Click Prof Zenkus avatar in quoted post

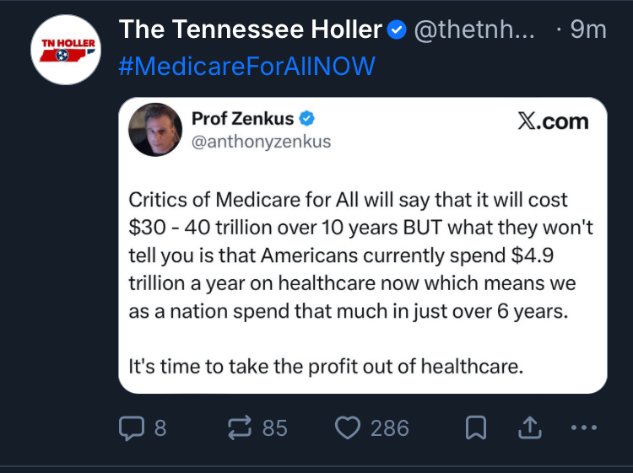coord(155,130)
